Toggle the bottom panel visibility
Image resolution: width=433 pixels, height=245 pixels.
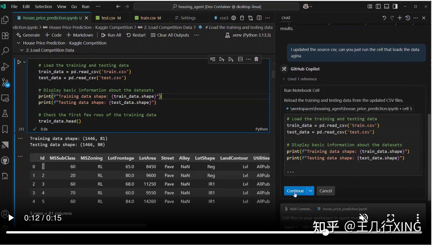386,6
